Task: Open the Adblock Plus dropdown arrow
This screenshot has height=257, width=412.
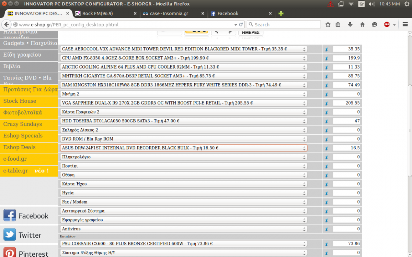Action: click(x=394, y=25)
